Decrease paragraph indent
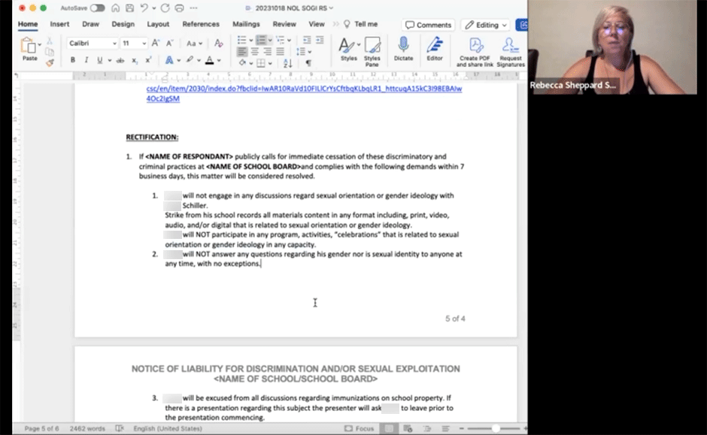 (x=307, y=40)
